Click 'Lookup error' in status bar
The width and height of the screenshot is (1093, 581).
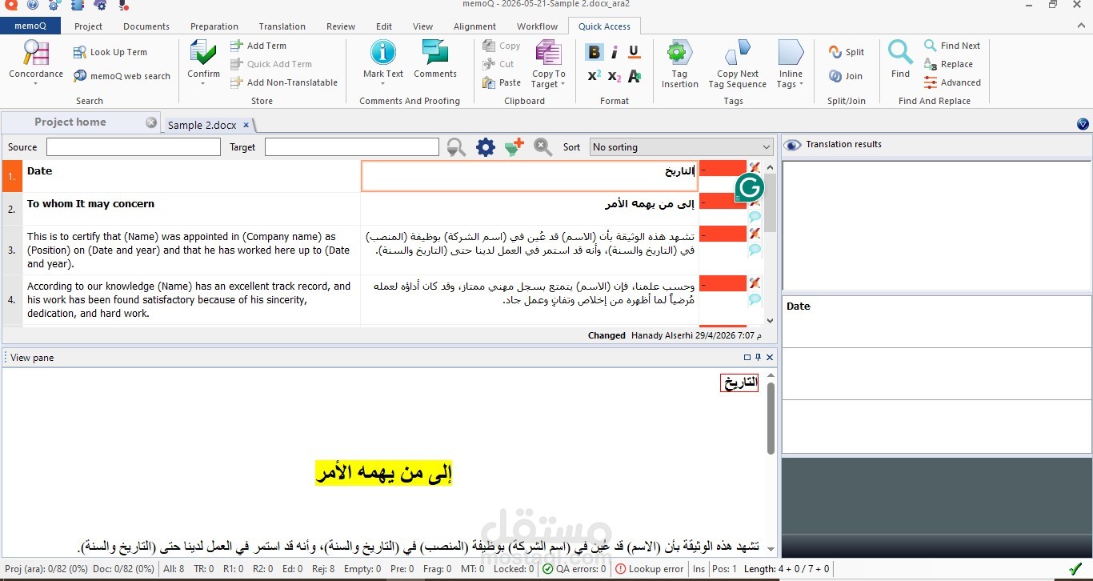pos(648,569)
